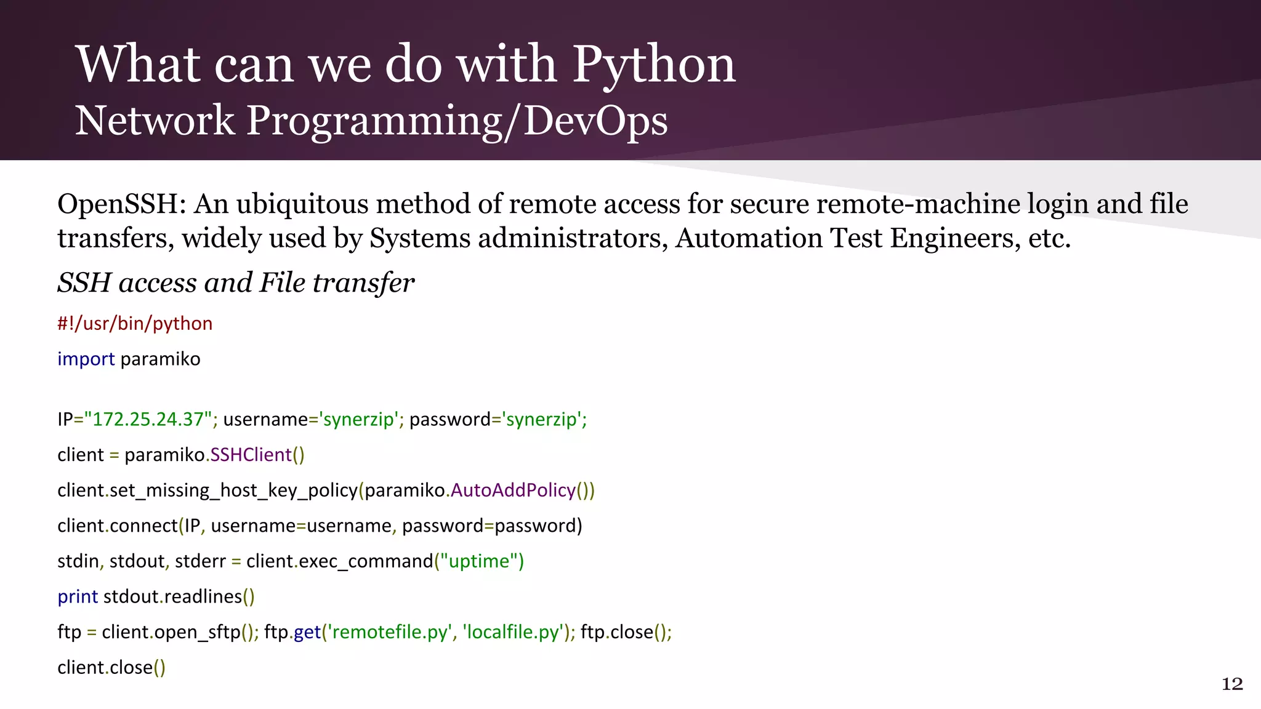
Task: Click the 'client.connect(IP, username=username' line
Action: (x=320, y=526)
